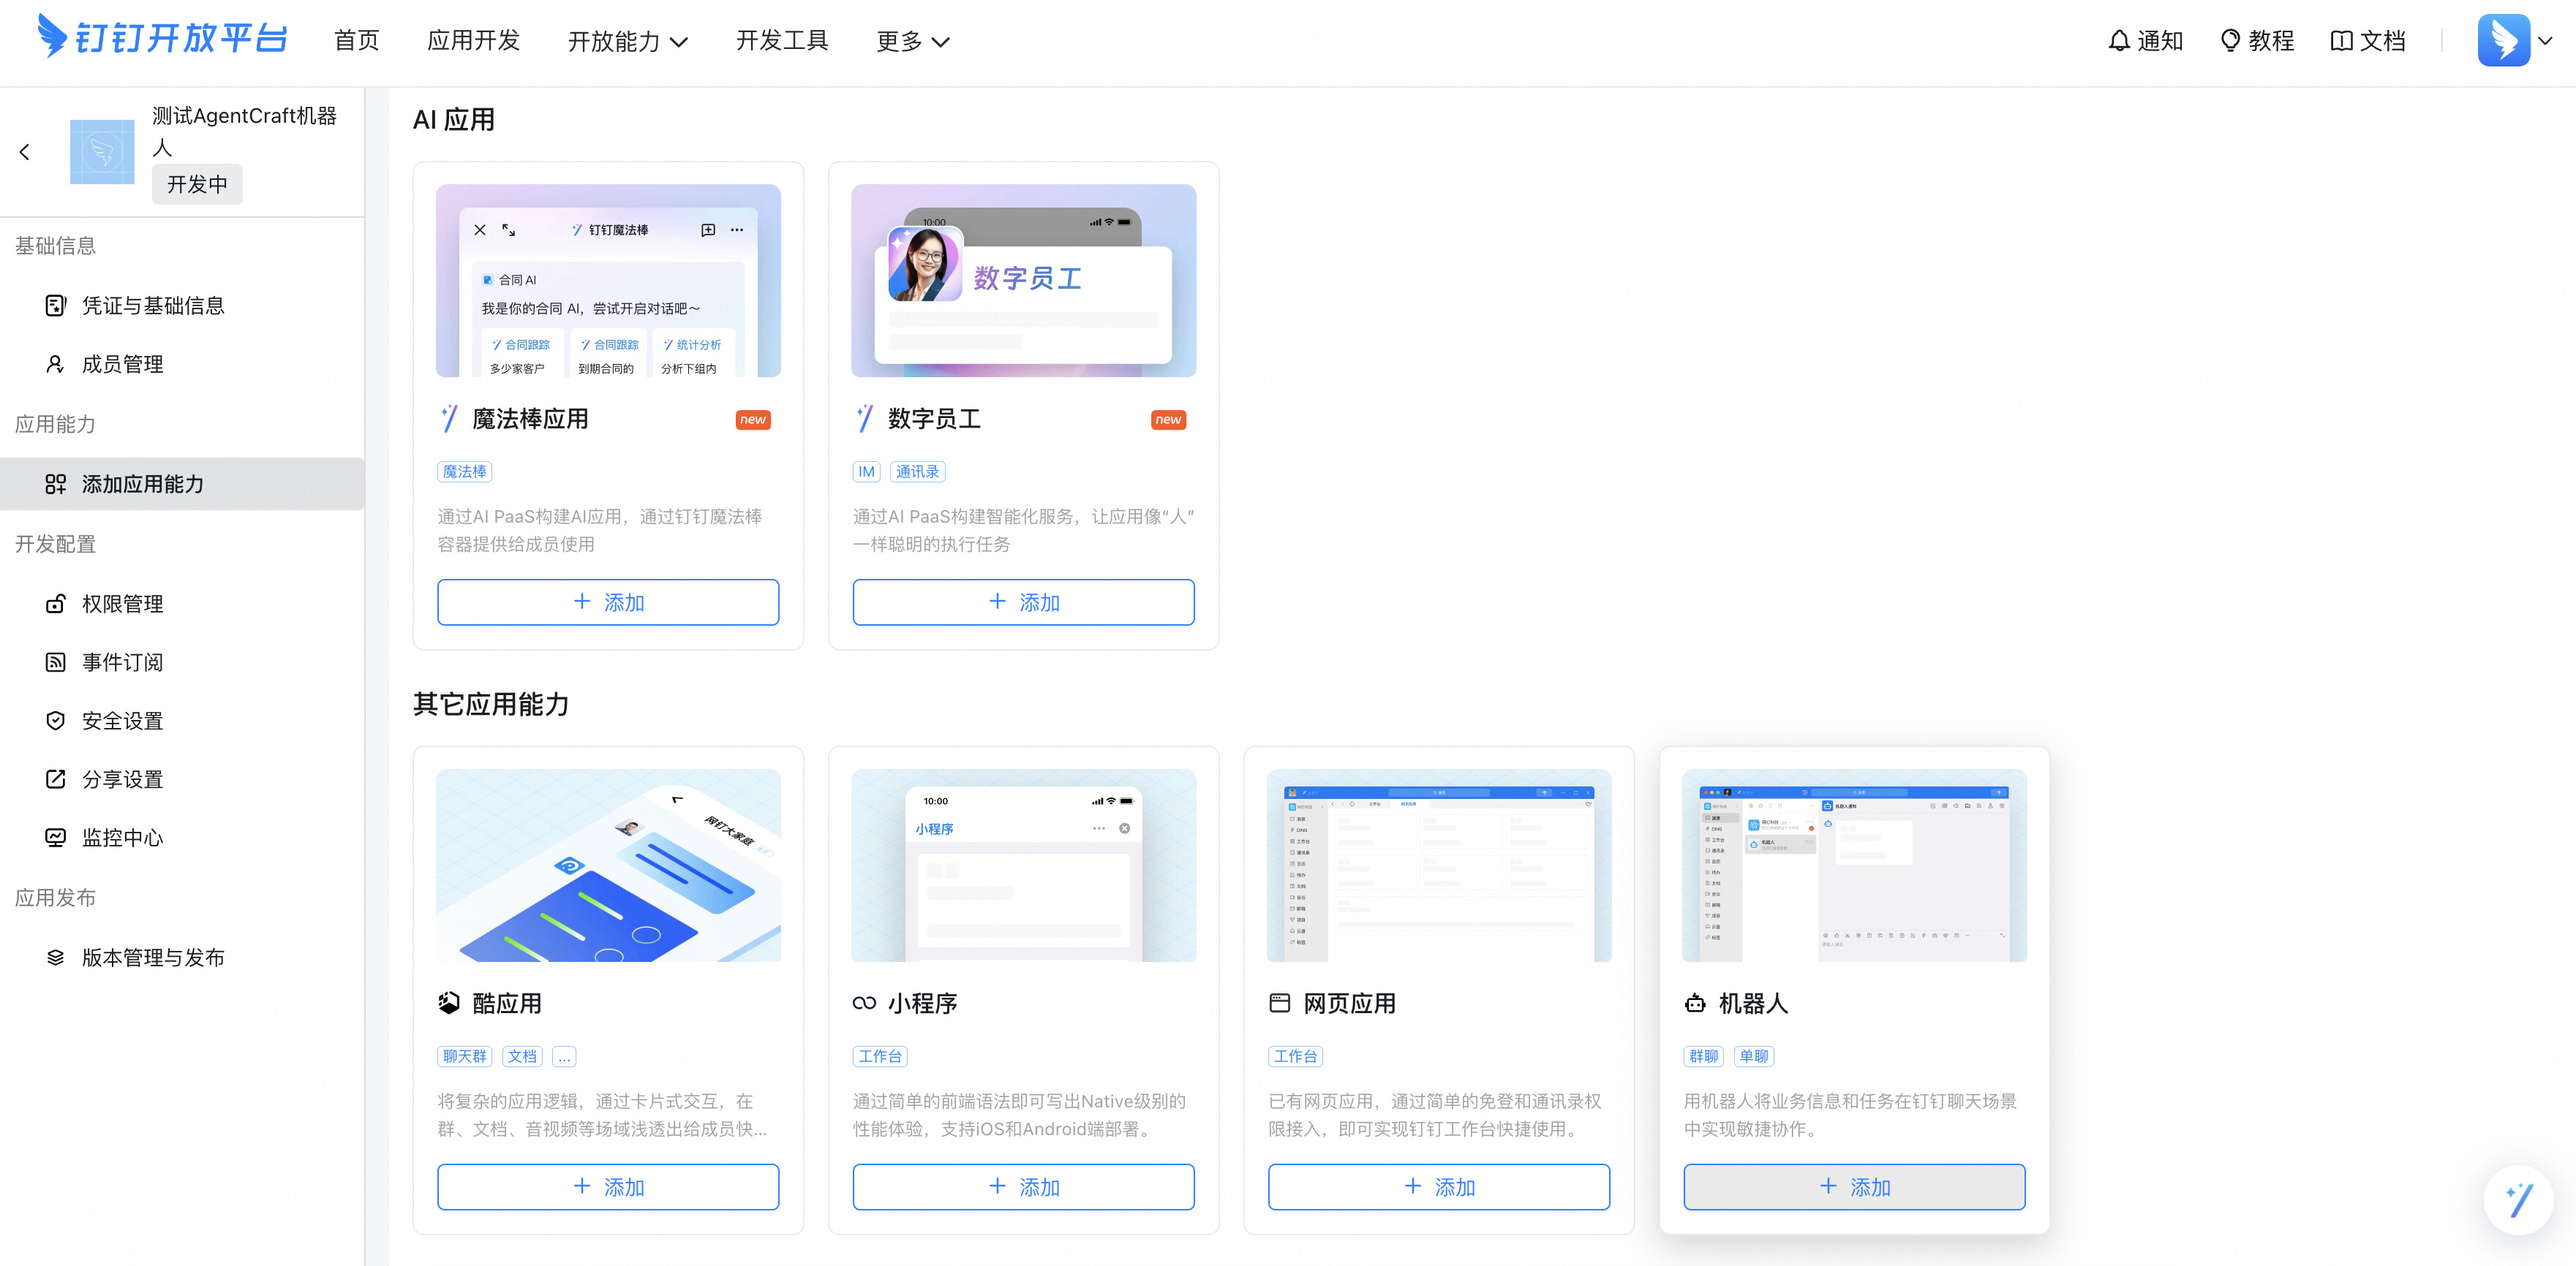The height and width of the screenshot is (1266, 2576).
Task: Select 监控中心 in sidebar
Action: [x=182, y=838]
